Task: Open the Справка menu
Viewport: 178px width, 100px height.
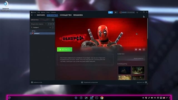Action: click(x=53, y=12)
